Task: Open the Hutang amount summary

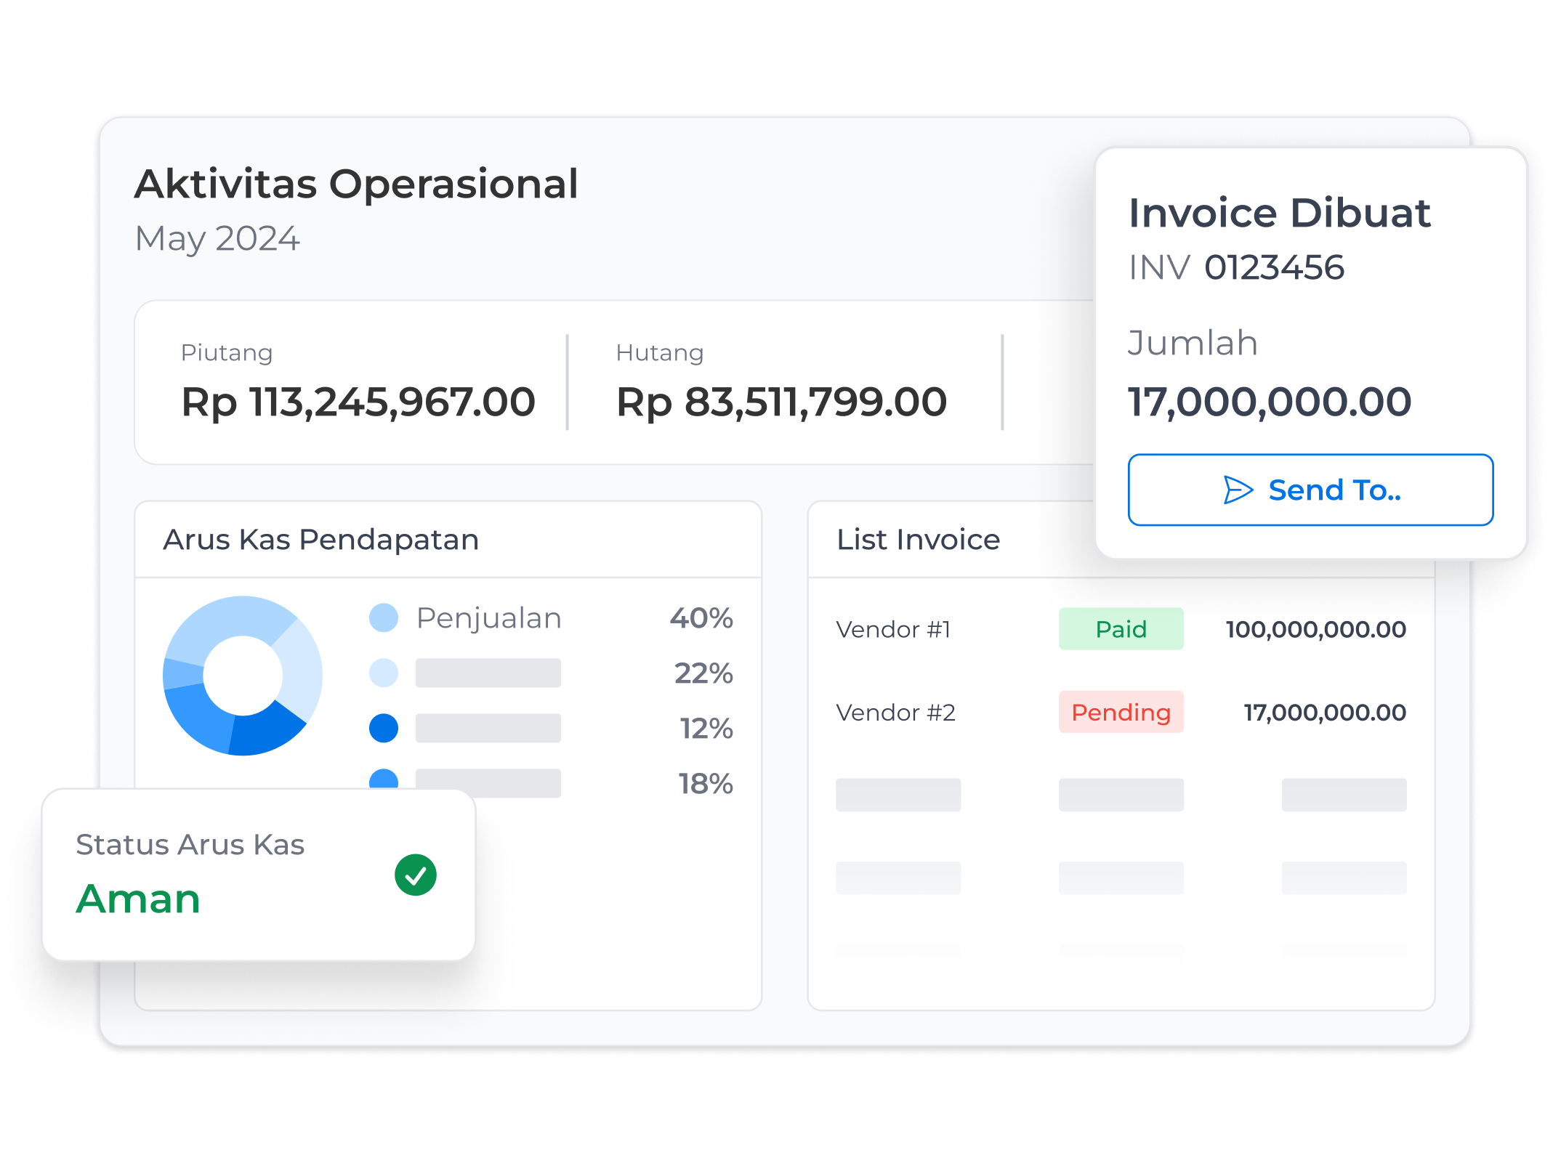Action: pos(780,402)
